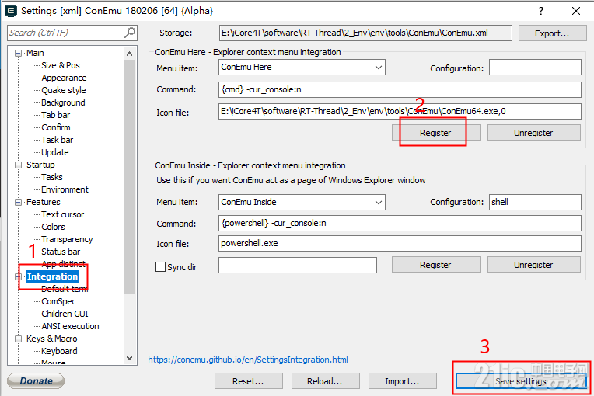Click the Reload... button
594x396 pixels.
point(326,381)
